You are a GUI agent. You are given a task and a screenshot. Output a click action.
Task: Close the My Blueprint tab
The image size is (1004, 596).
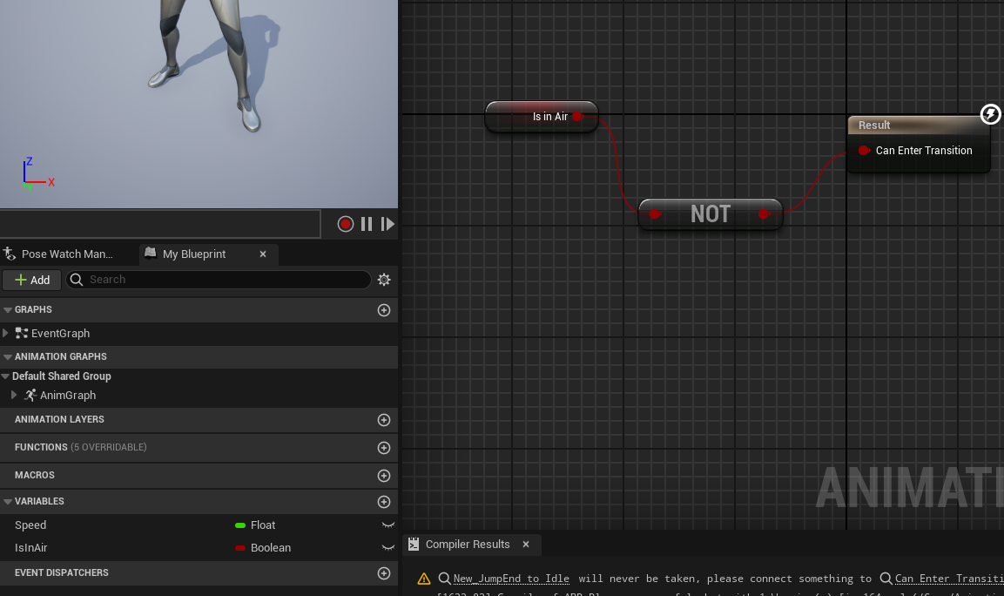click(263, 254)
